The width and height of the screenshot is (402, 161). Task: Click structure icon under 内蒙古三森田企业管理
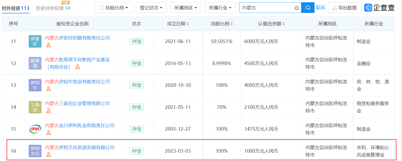click(49, 111)
